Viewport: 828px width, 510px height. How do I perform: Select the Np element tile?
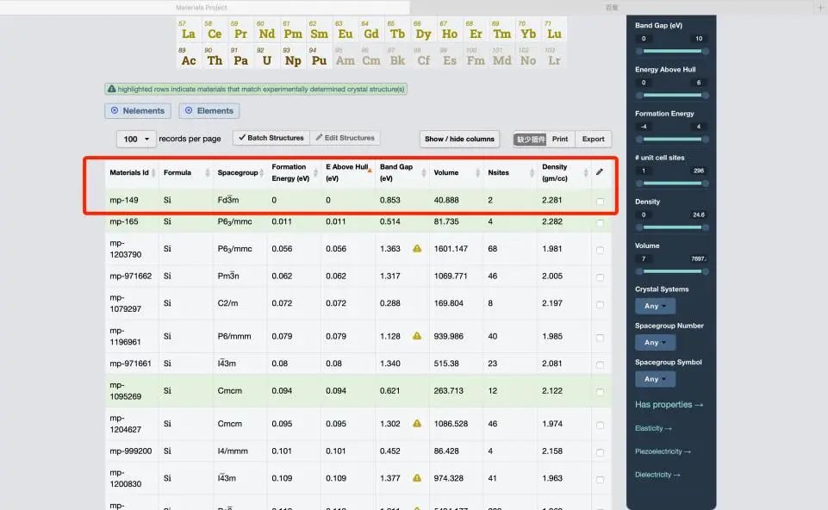click(293, 56)
